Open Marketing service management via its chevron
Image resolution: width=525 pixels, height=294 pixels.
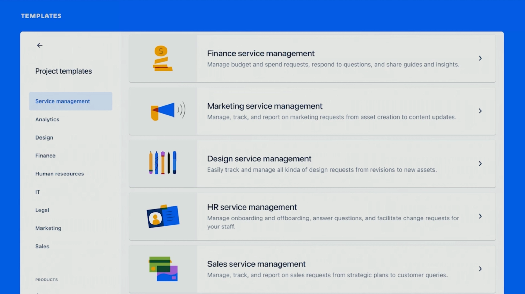point(480,111)
